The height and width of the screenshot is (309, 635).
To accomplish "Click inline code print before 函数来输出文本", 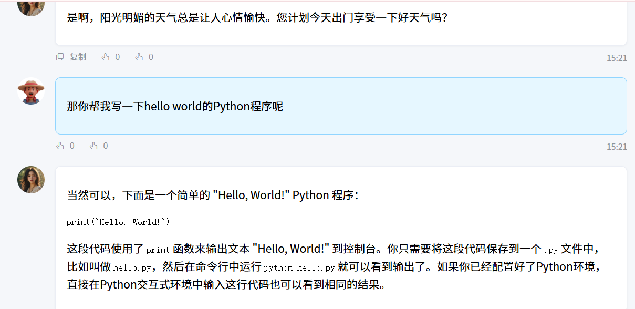I will pos(158,250).
